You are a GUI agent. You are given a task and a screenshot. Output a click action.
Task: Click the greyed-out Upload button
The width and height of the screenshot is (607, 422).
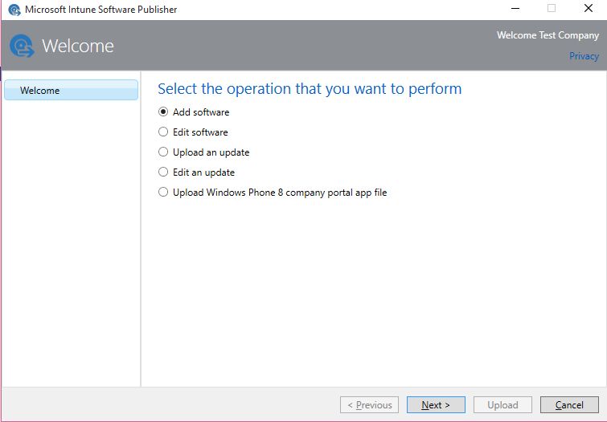pos(502,405)
